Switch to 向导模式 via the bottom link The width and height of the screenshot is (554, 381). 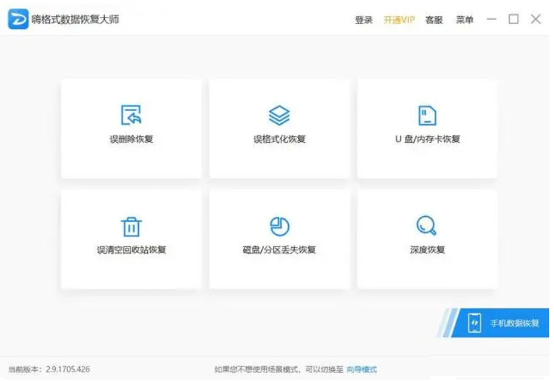coord(361,370)
